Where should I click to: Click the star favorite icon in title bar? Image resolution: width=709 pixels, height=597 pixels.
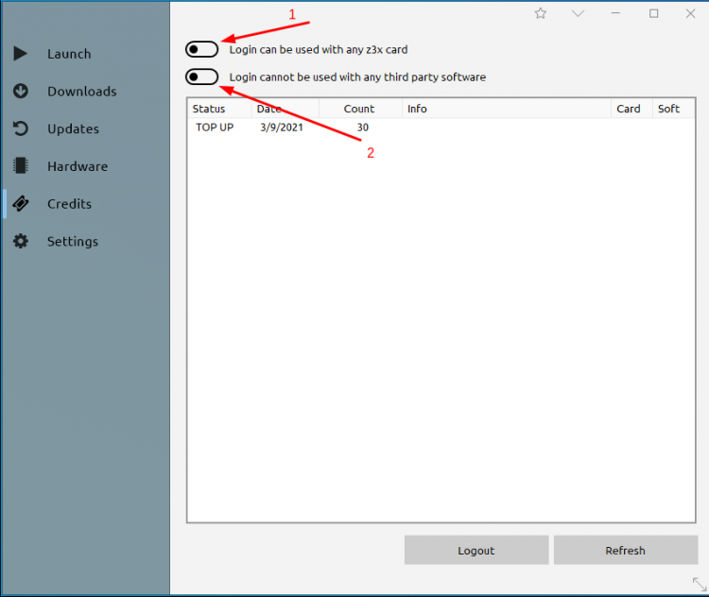tap(541, 13)
